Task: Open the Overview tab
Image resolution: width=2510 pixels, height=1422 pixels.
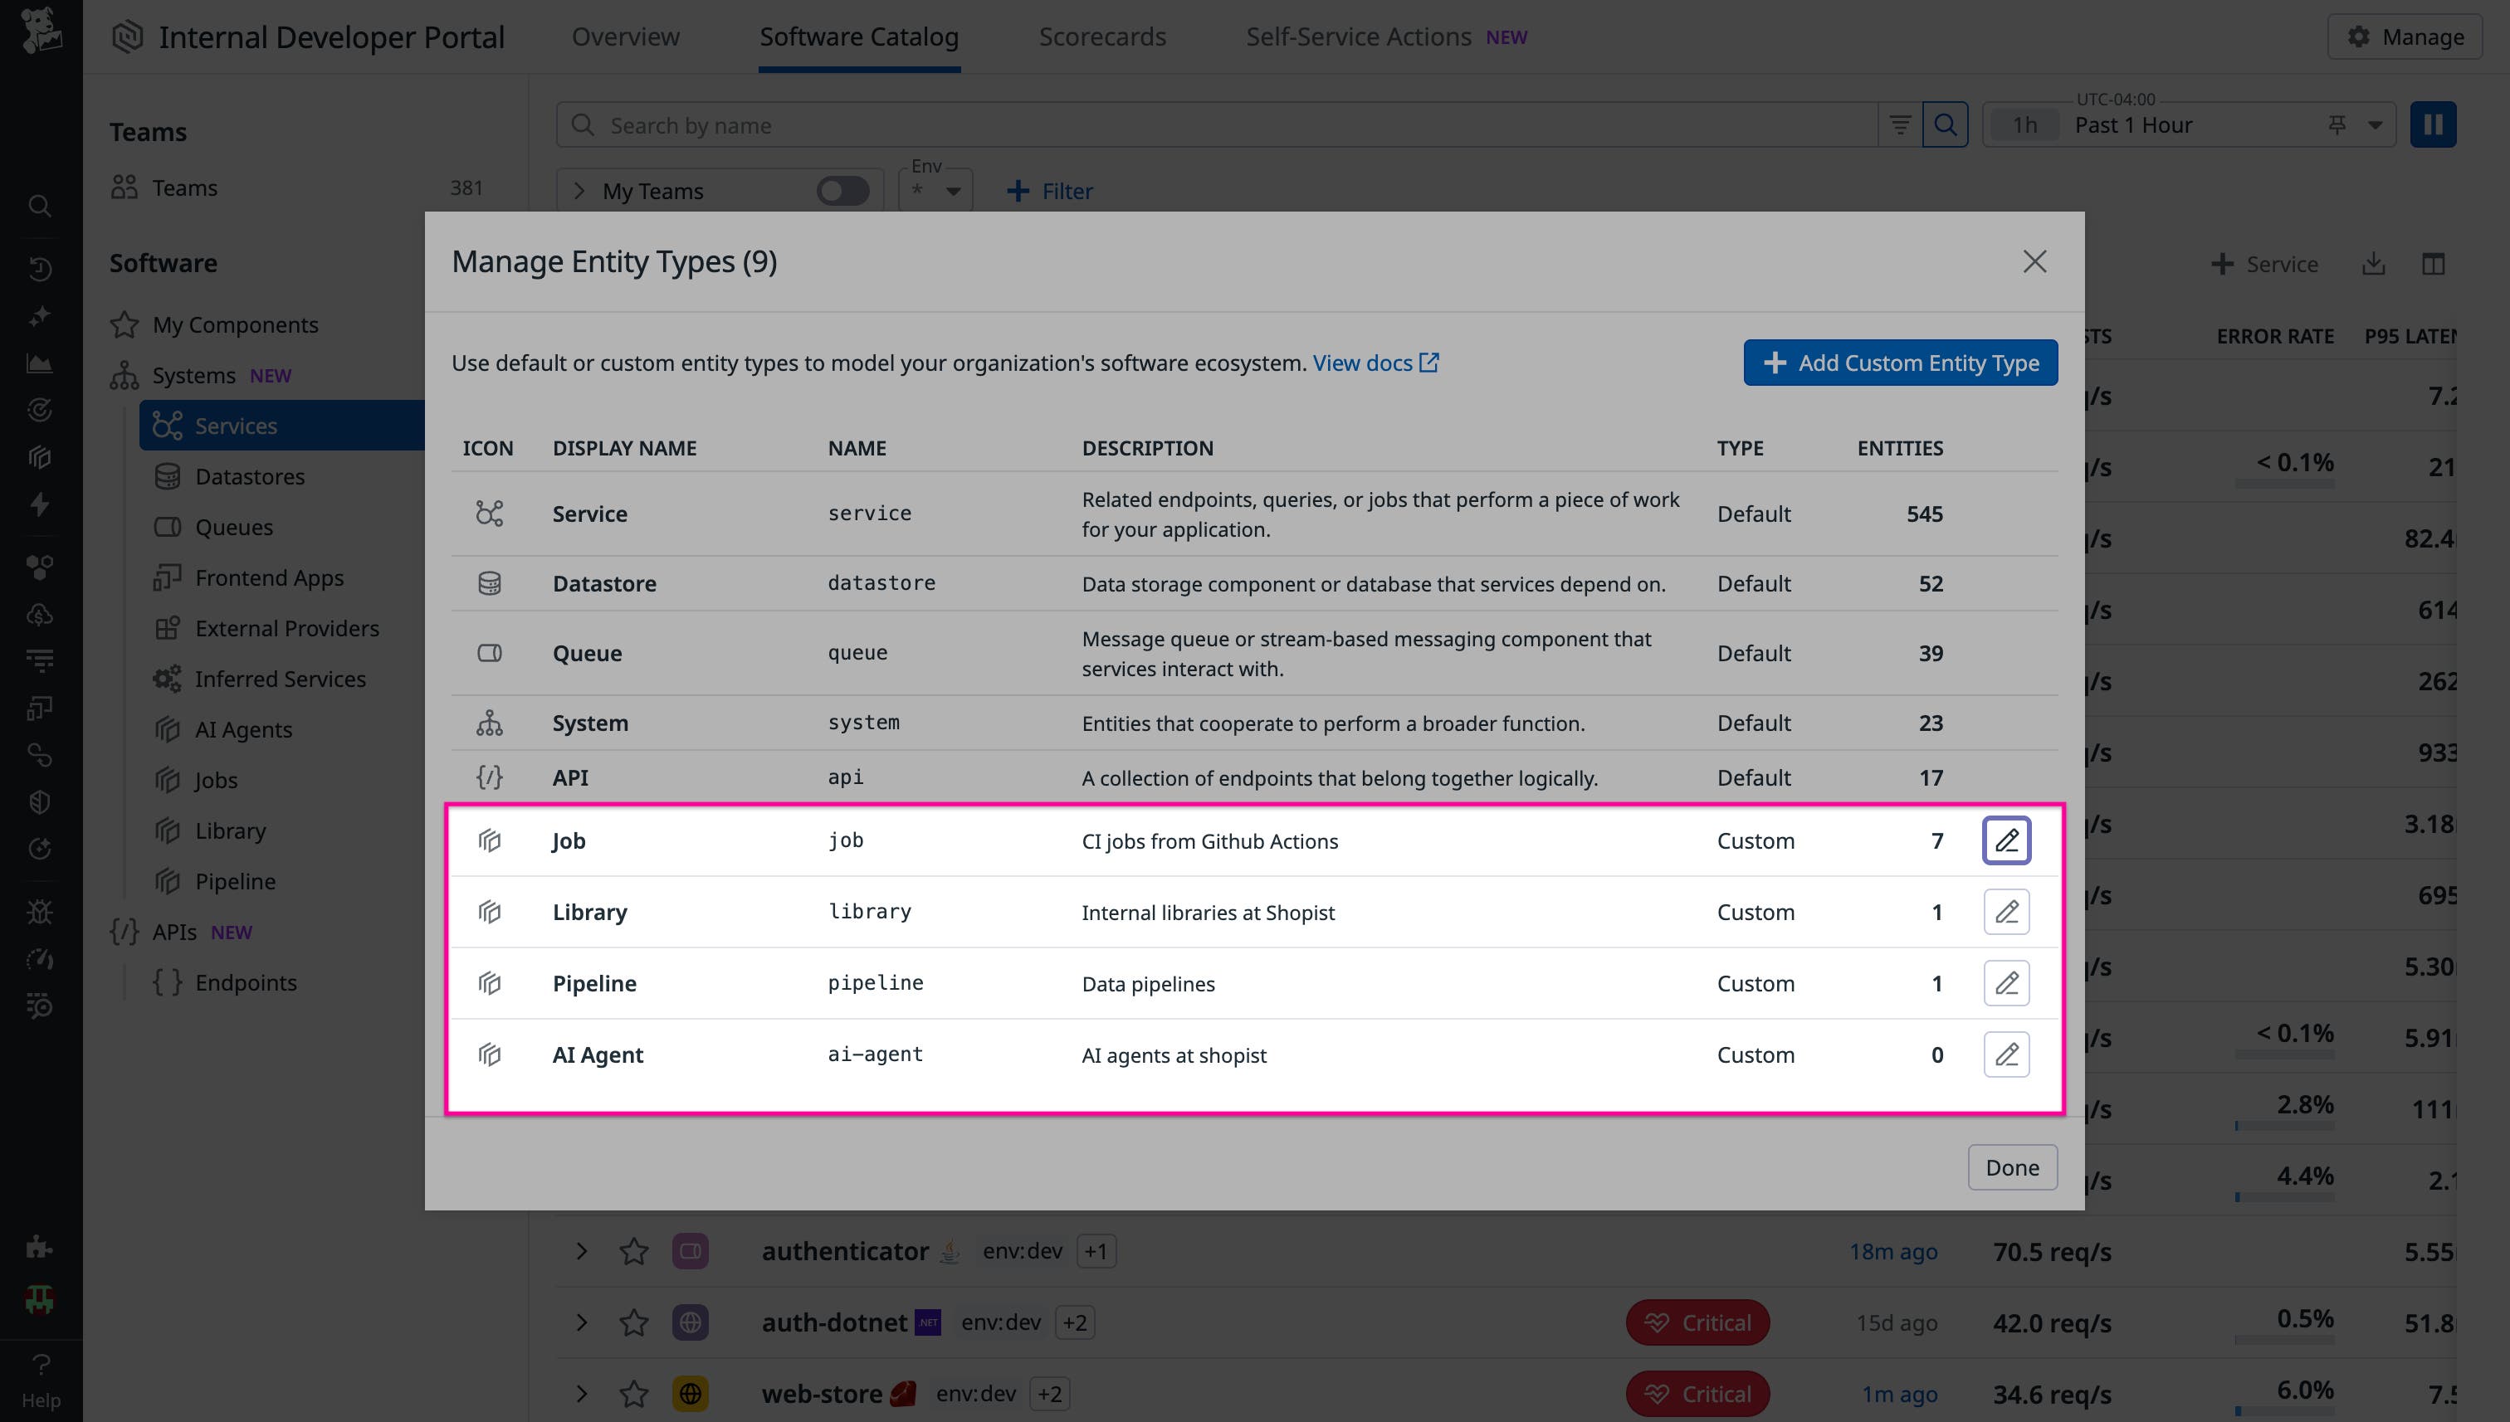Action: coord(623,37)
